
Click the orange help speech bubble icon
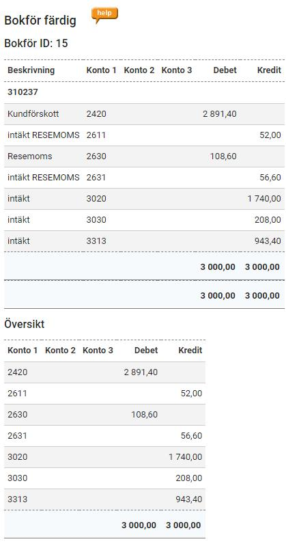point(104,15)
